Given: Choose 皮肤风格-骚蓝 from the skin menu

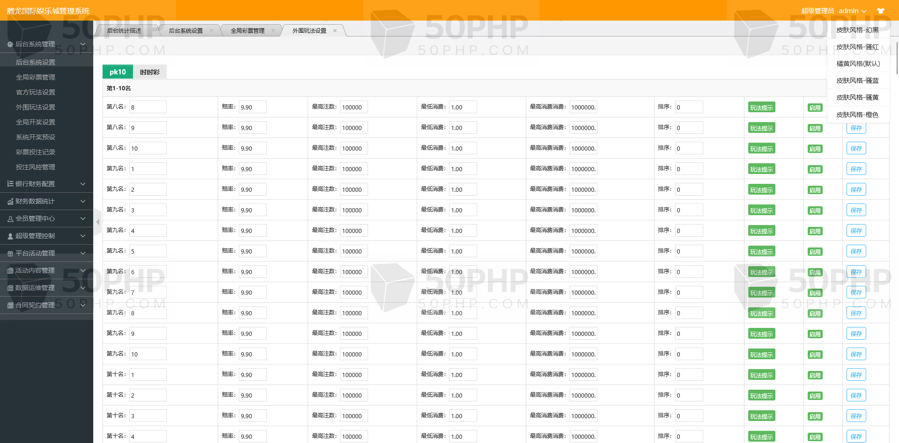Looking at the screenshot, I should click(x=857, y=80).
